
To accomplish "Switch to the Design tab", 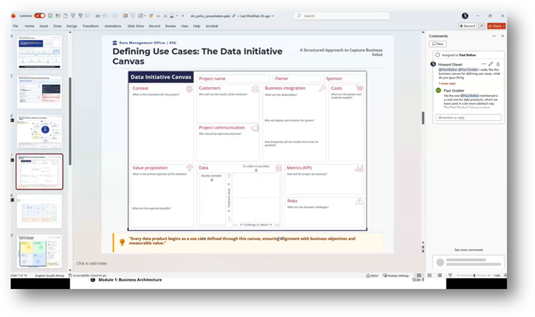I will tap(71, 26).
